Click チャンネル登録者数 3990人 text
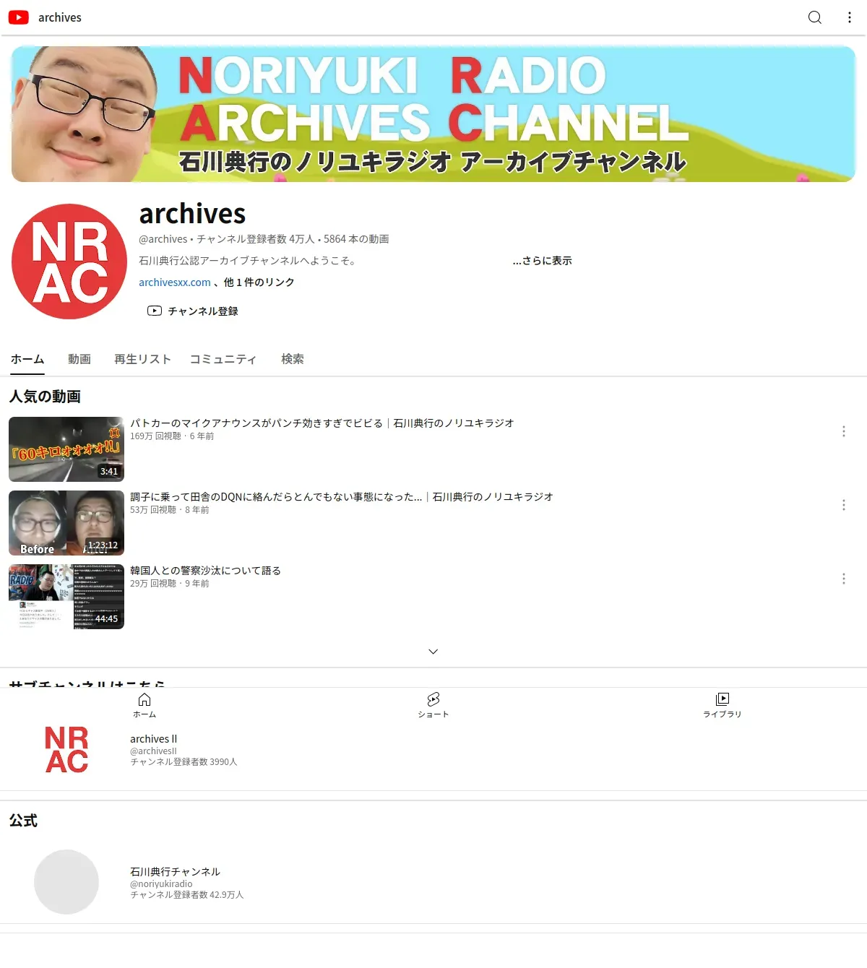 [184, 762]
